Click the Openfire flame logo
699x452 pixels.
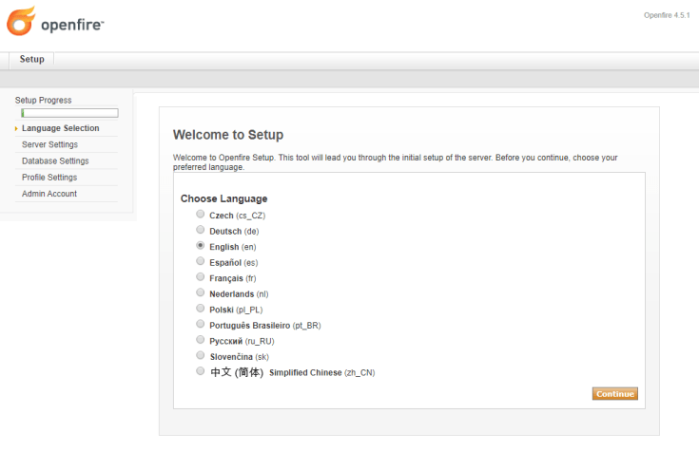point(21,21)
